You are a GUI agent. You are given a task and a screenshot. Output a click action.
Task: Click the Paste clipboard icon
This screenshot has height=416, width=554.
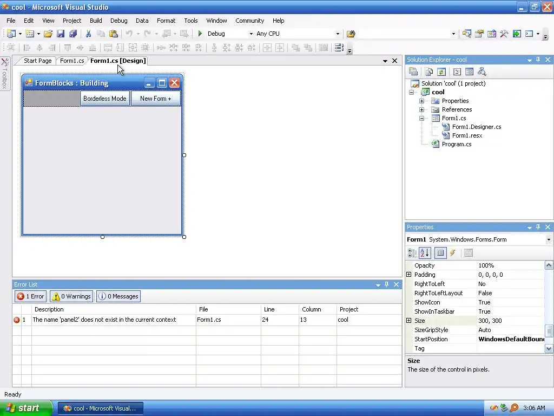click(x=114, y=34)
